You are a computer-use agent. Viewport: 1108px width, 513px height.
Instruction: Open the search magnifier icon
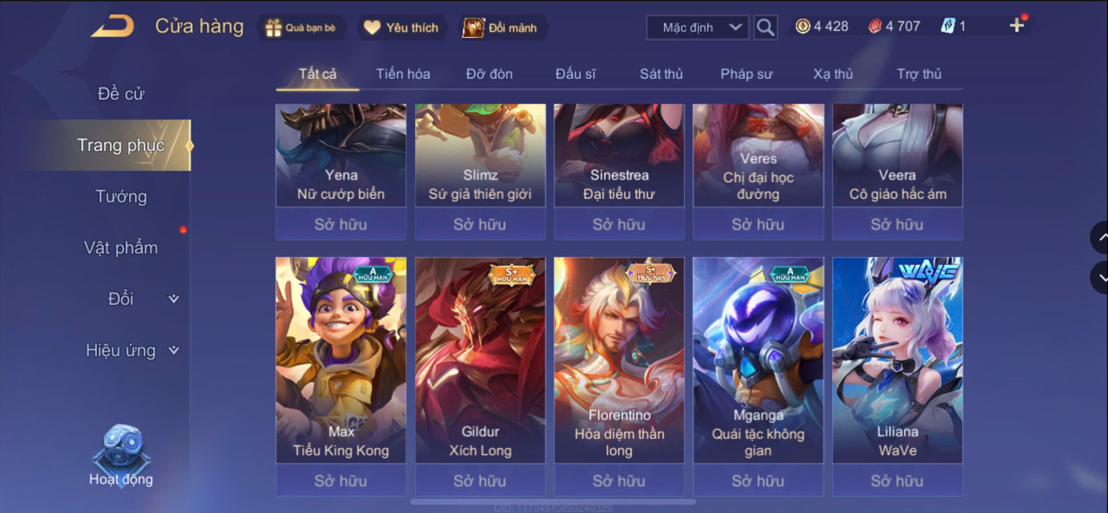click(765, 27)
